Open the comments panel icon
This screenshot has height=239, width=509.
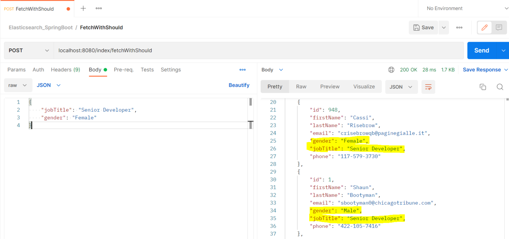pyautogui.click(x=499, y=27)
